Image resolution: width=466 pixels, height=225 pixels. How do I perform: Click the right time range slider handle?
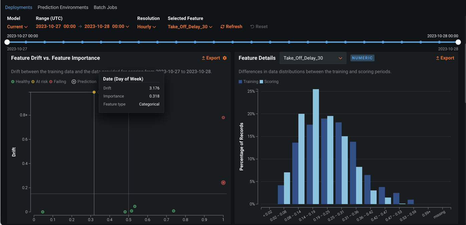click(458, 42)
